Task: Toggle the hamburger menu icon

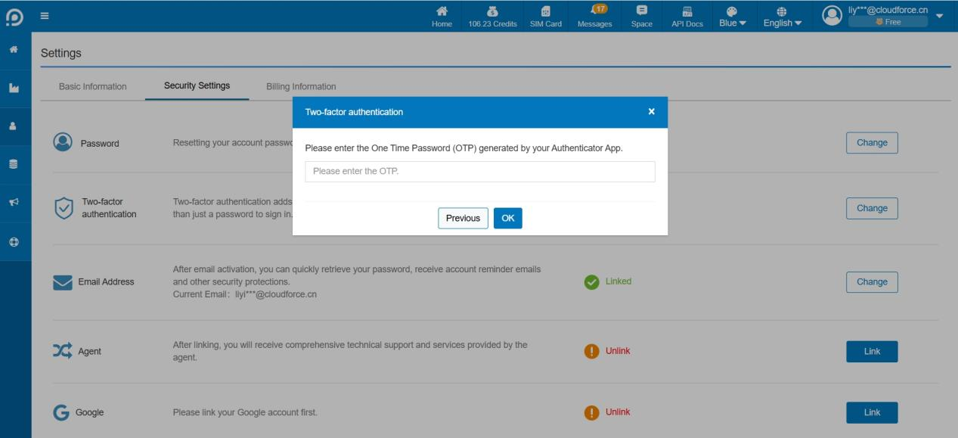Action: pos(45,14)
